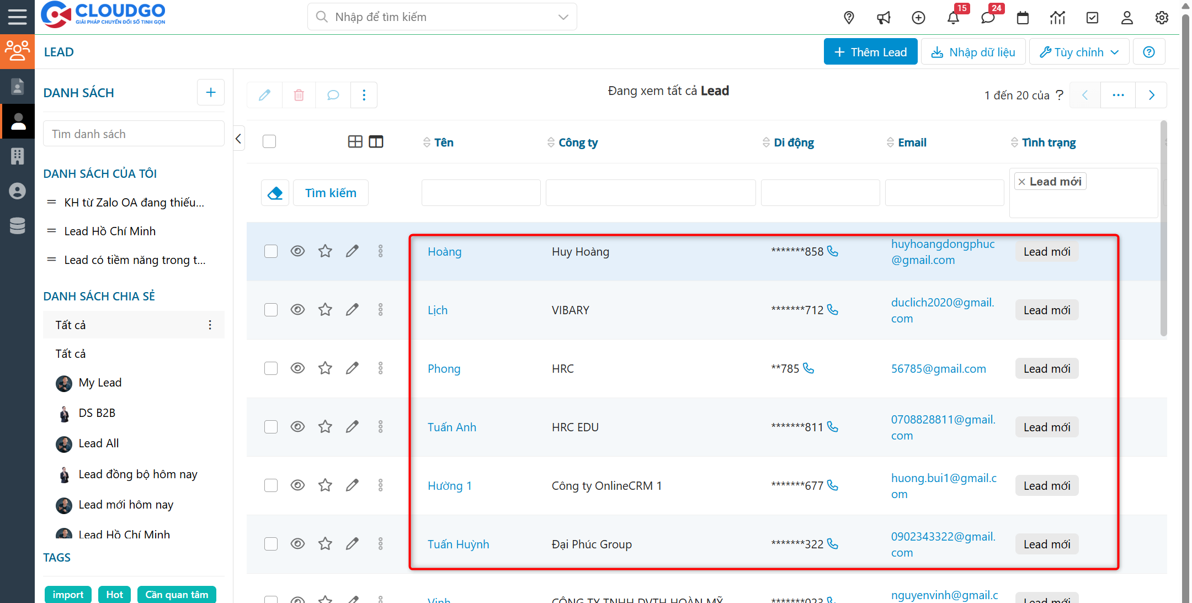
Task: Open Lead Hồ Chí Minh in my lists
Action: click(x=110, y=231)
